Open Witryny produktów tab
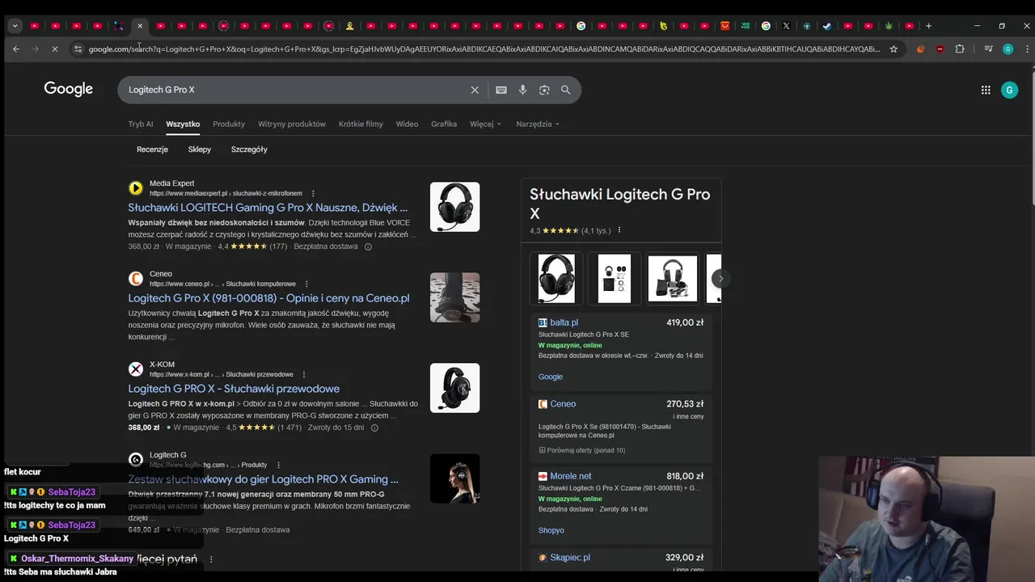Image resolution: width=1035 pixels, height=582 pixels. tap(292, 124)
